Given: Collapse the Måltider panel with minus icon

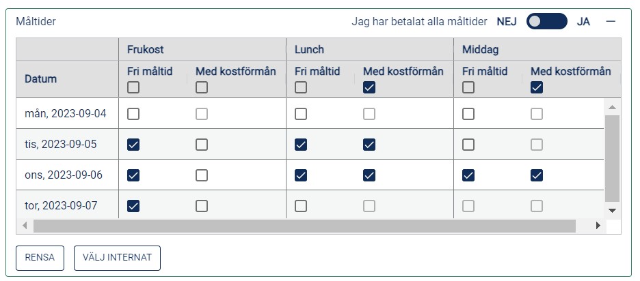Looking at the screenshot, I should [611, 22].
